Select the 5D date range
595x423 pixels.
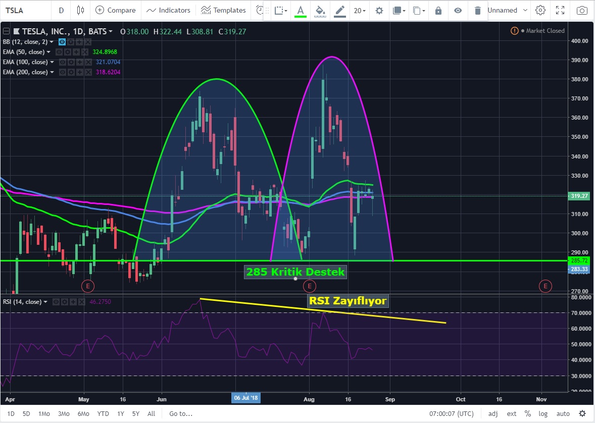pyautogui.click(x=26, y=413)
